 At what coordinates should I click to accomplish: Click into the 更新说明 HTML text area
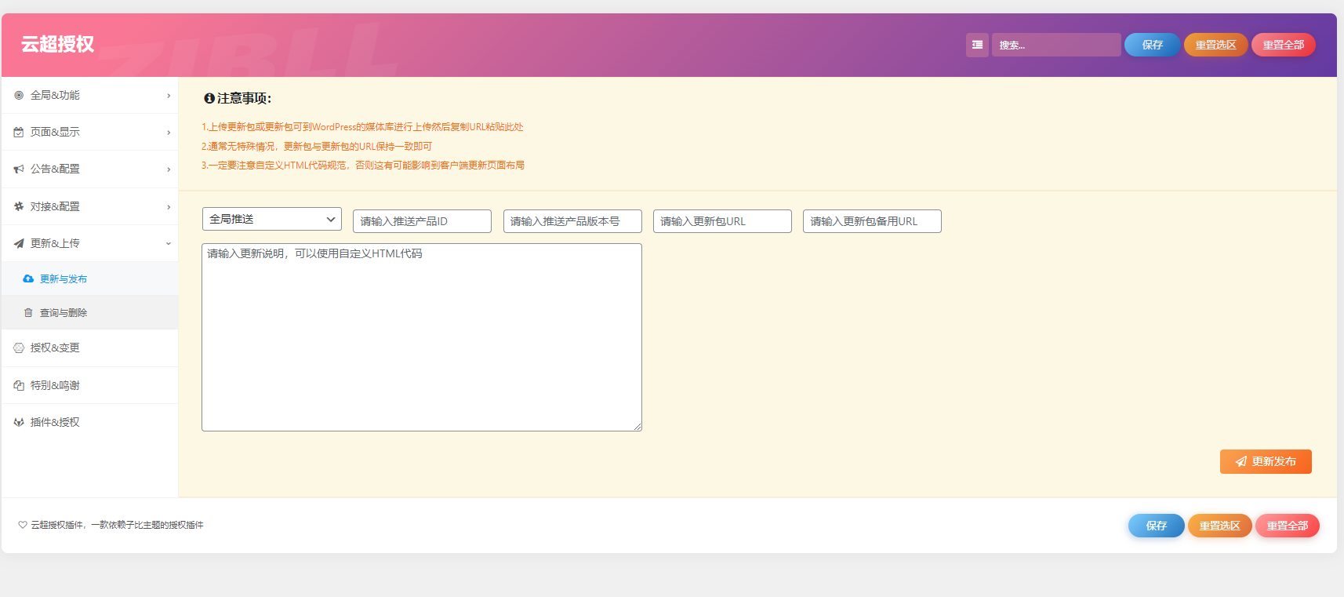tap(422, 337)
